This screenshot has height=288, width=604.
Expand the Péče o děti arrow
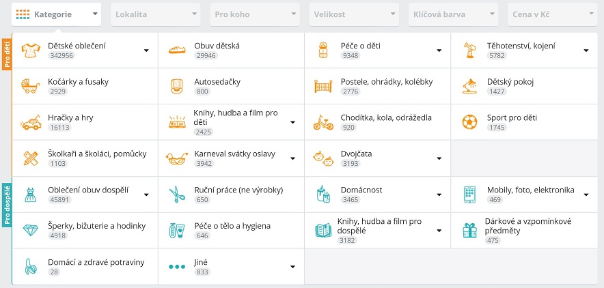coord(439,51)
